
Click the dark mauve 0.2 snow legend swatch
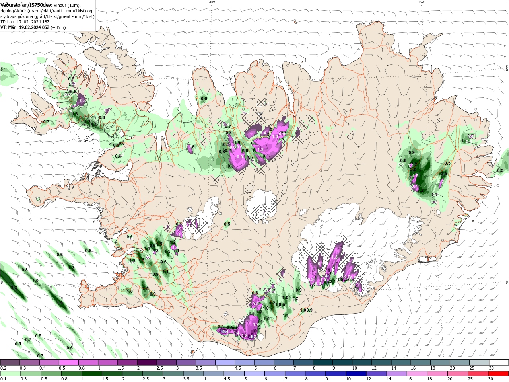click(10, 363)
